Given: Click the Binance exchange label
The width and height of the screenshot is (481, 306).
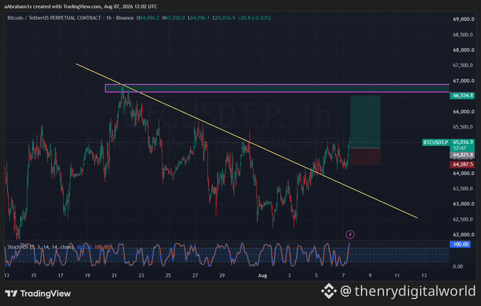Looking at the screenshot, I should pos(125,18).
